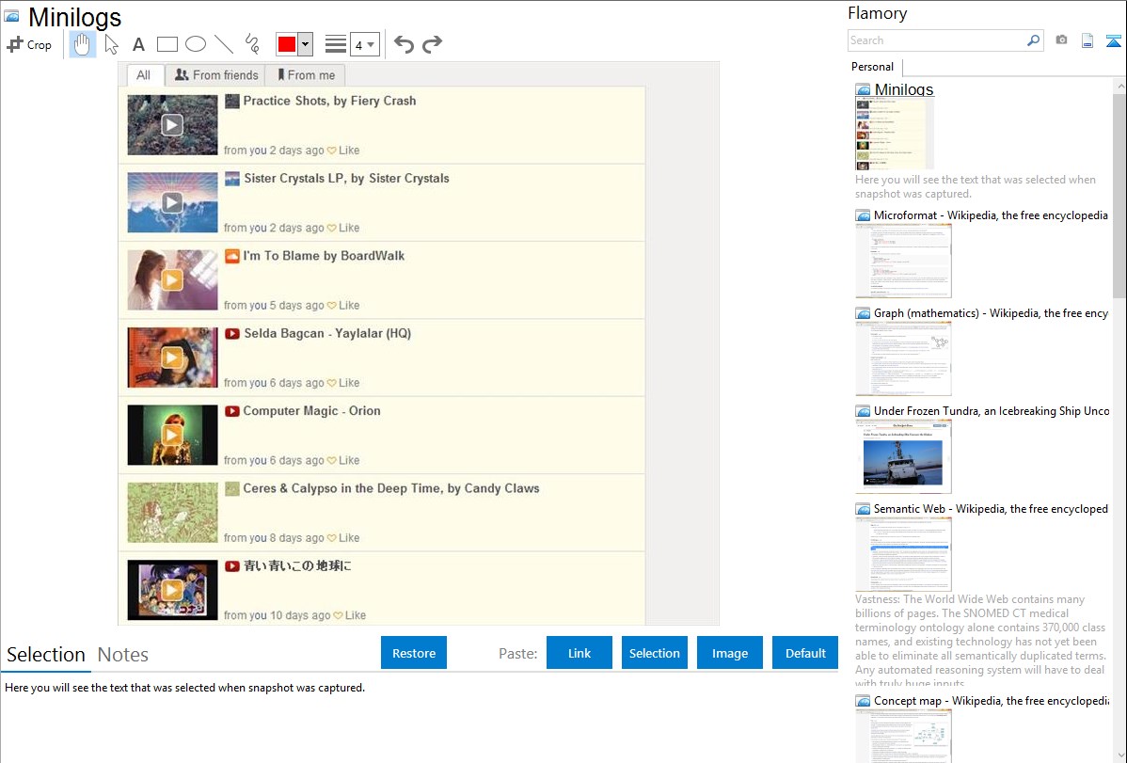Undo the last annotation
The image size is (1127, 763).
[x=404, y=44]
